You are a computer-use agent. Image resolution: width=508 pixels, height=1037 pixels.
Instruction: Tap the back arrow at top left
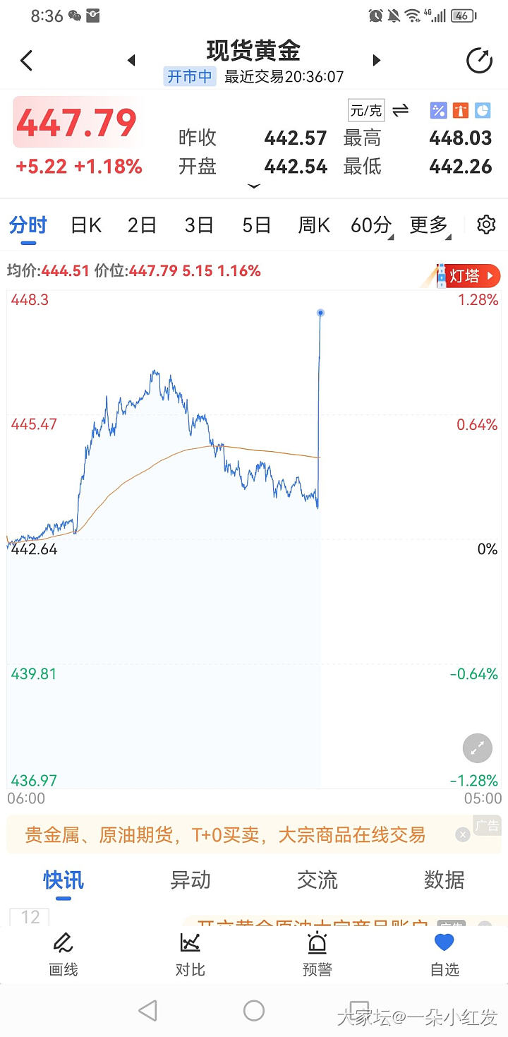click(x=27, y=61)
